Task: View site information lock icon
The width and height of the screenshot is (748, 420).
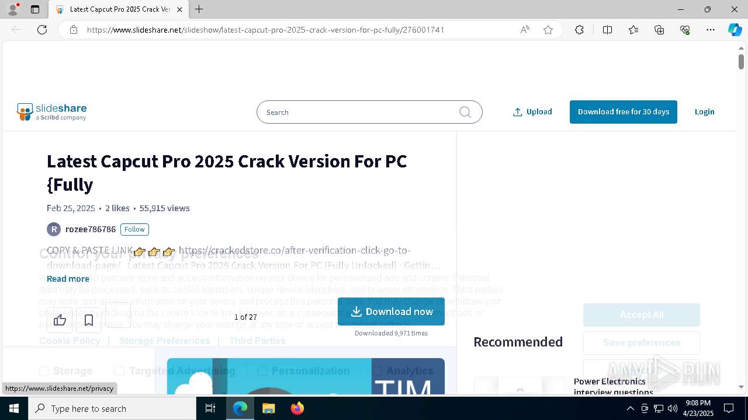Action: tap(74, 30)
